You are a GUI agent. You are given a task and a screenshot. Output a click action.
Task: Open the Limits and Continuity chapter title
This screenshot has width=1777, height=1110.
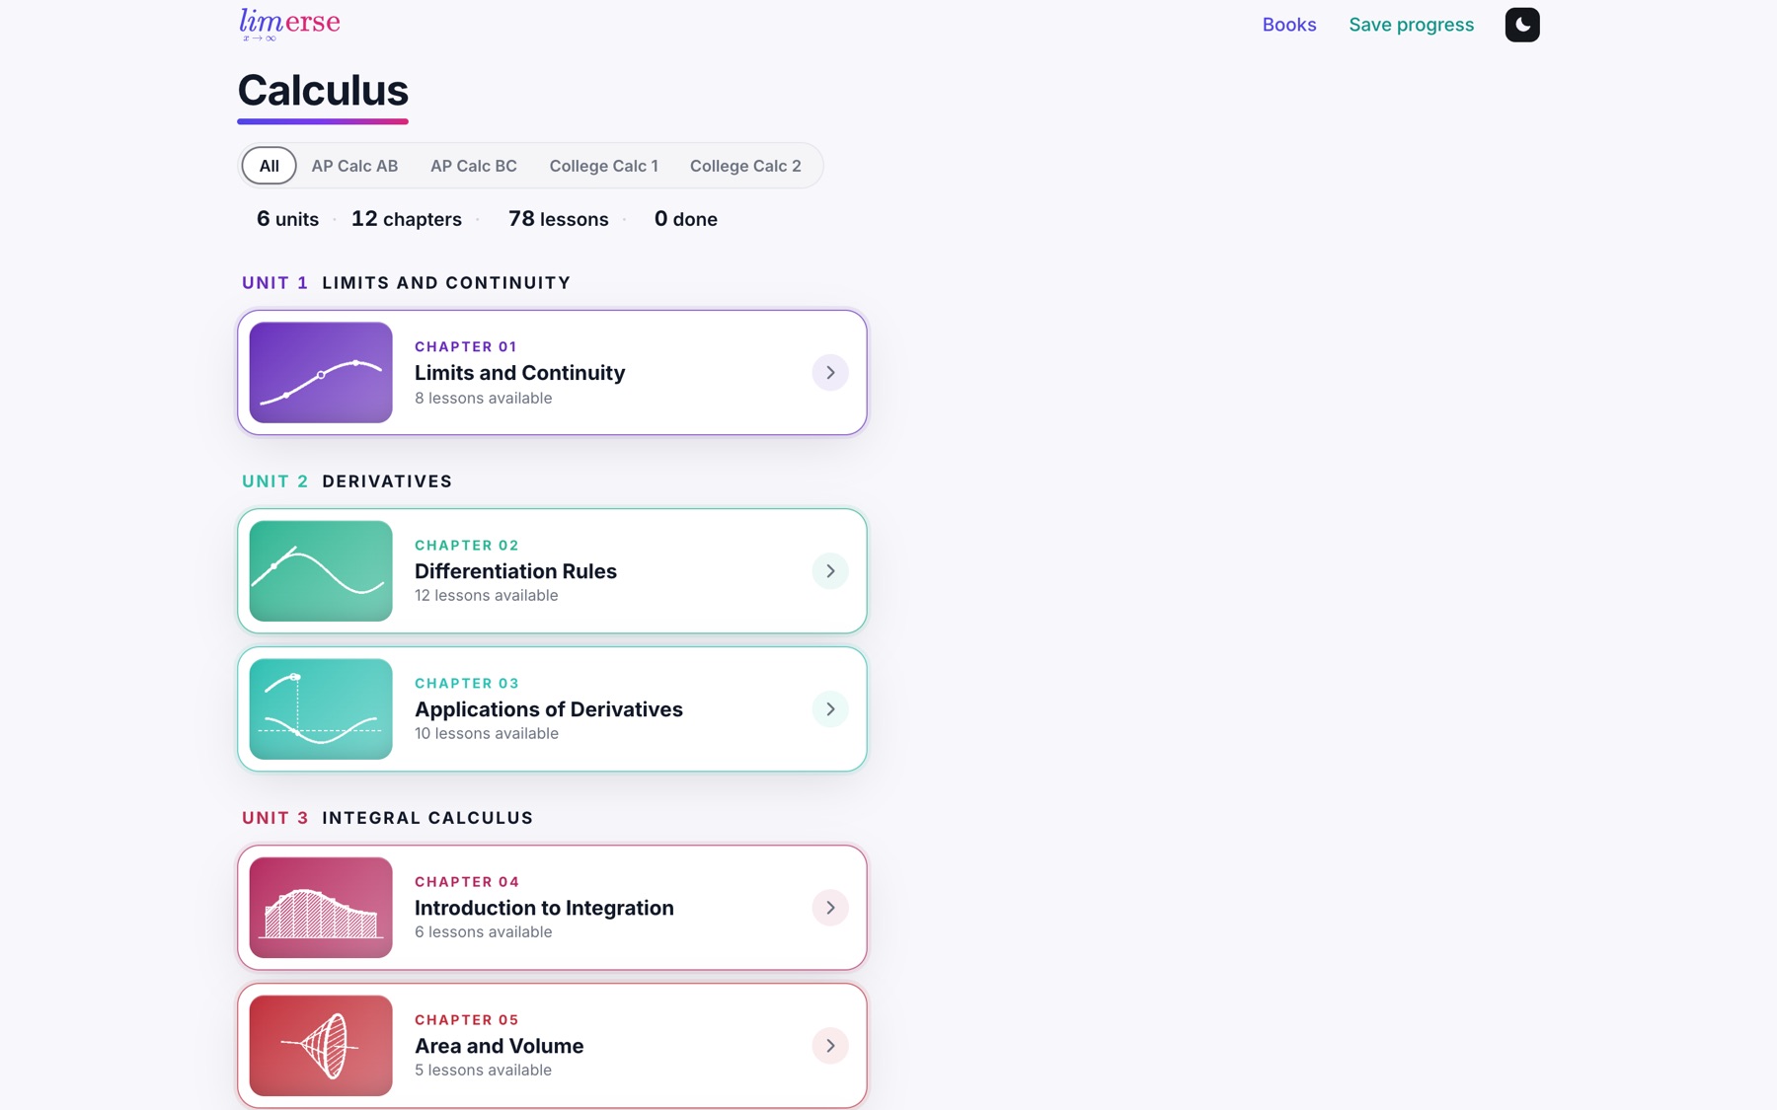pyautogui.click(x=519, y=373)
